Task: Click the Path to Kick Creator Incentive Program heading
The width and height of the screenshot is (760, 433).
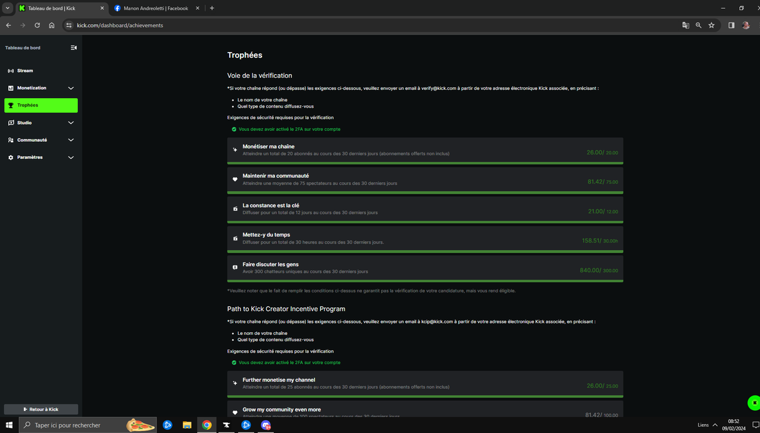Action: (286, 309)
